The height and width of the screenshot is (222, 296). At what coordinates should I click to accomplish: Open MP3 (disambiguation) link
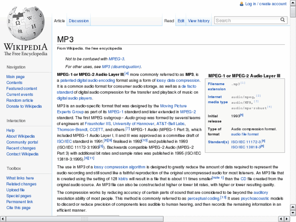(x=121, y=67)
